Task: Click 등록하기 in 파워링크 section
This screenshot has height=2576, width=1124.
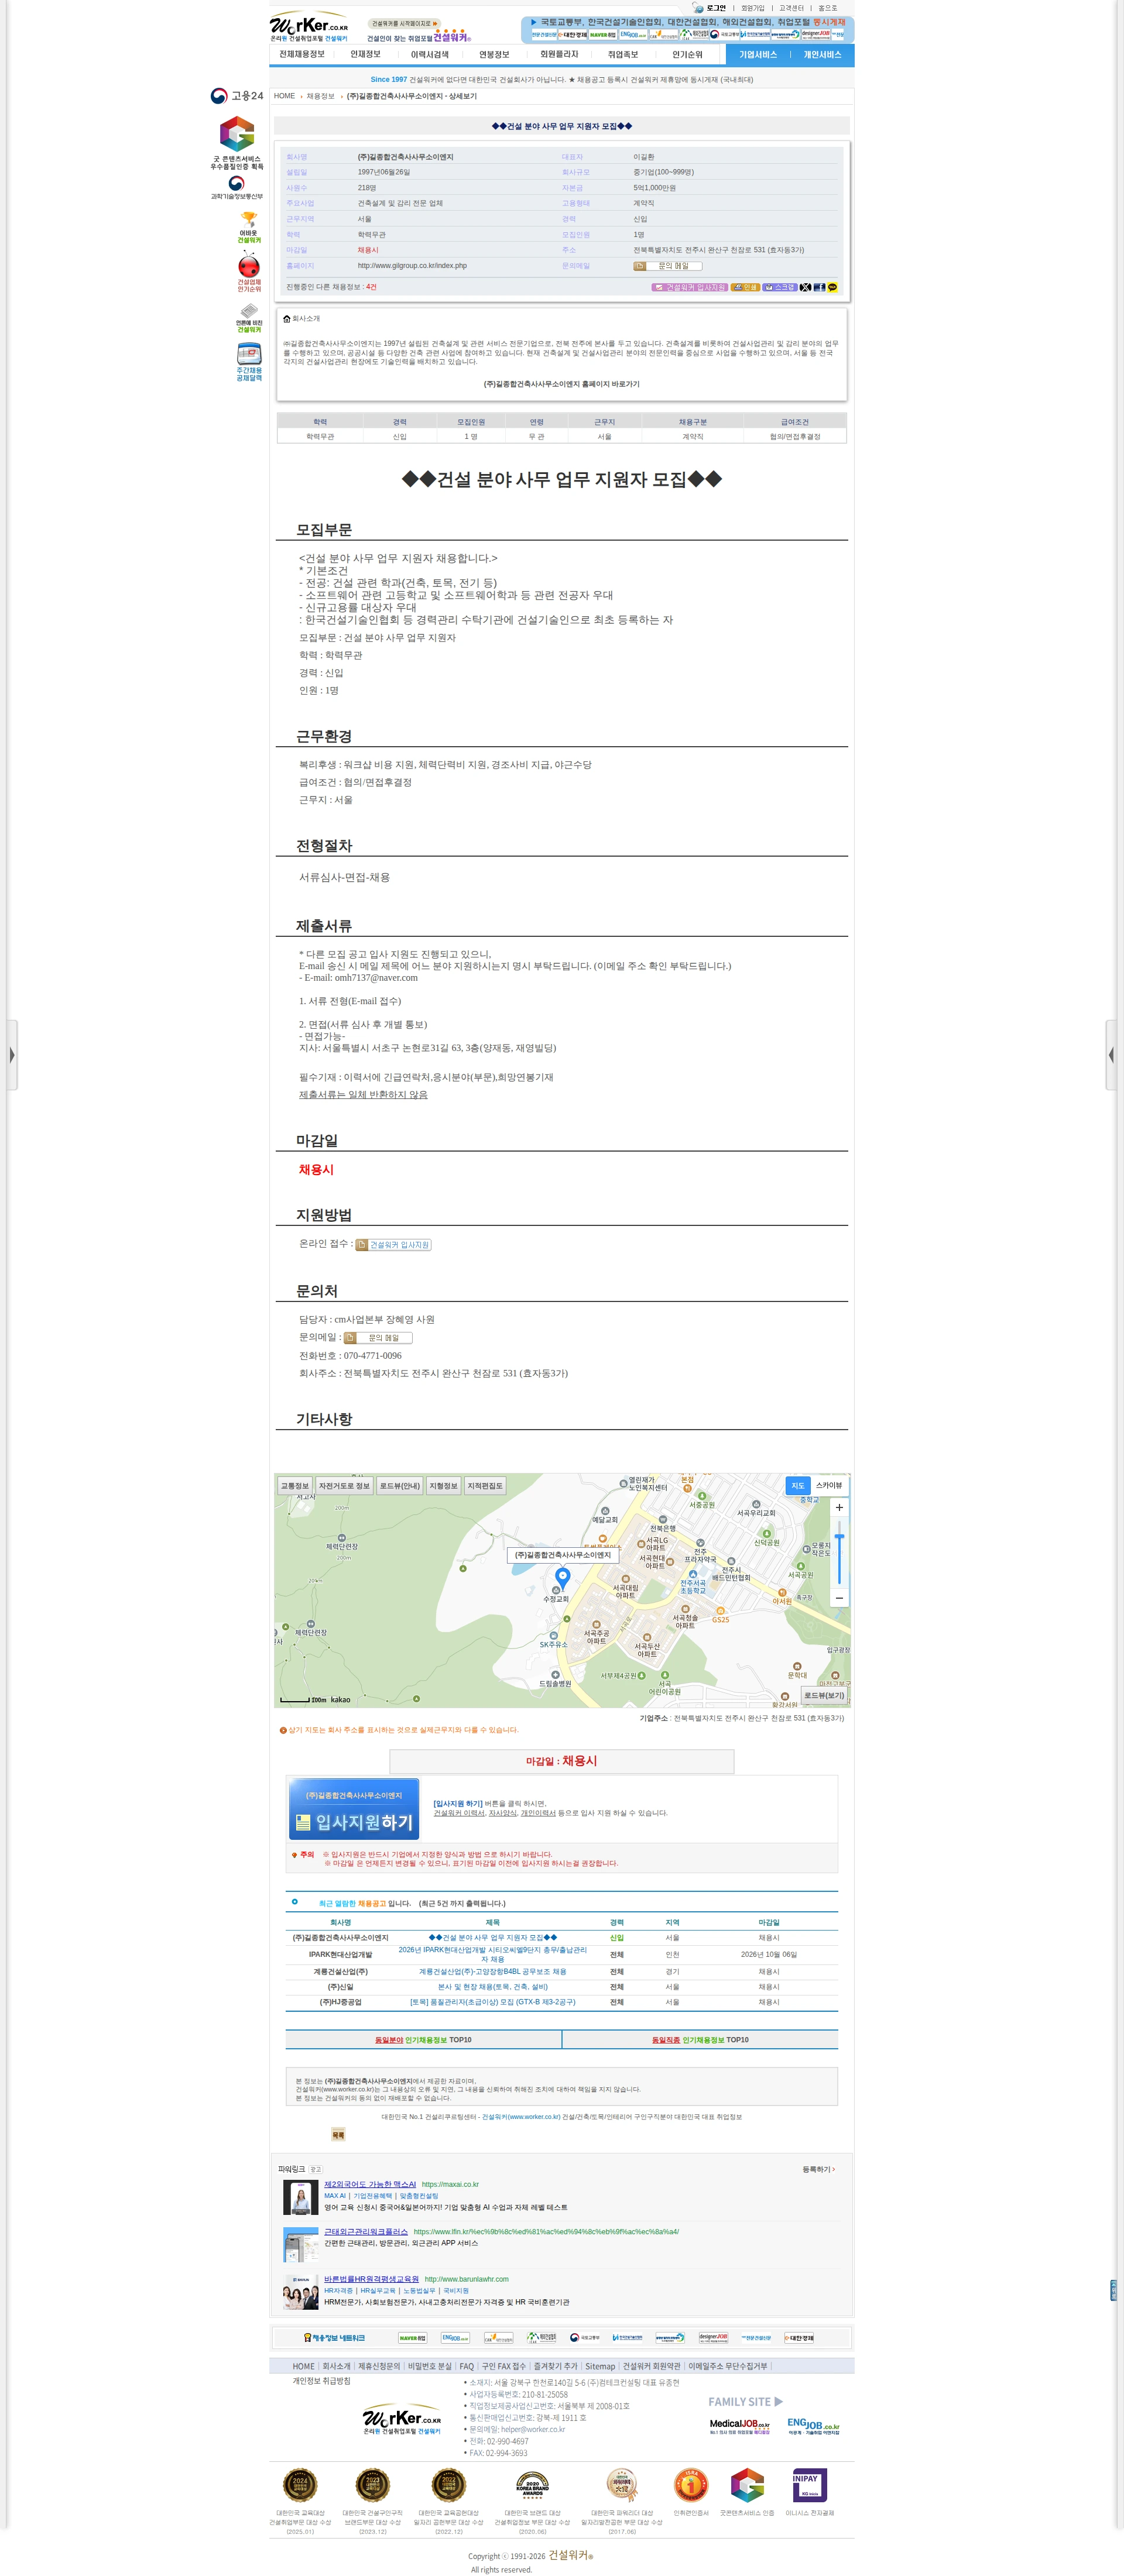Action: coord(818,2169)
